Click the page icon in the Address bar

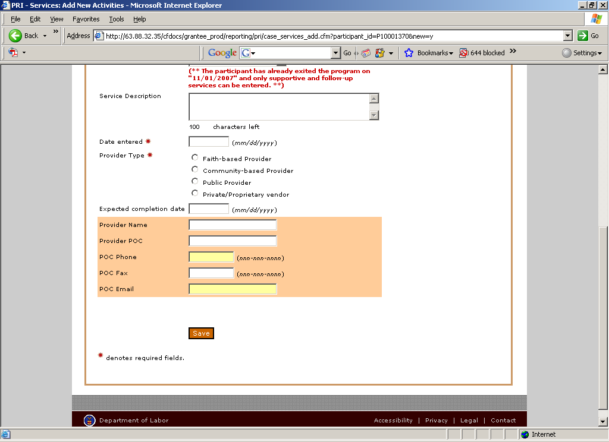tap(99, 36)
